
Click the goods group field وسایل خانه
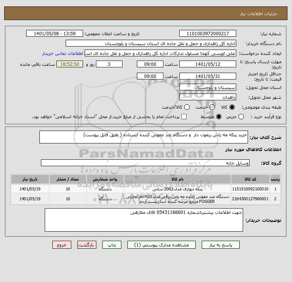pyautogui.click(x=145, y=163)
